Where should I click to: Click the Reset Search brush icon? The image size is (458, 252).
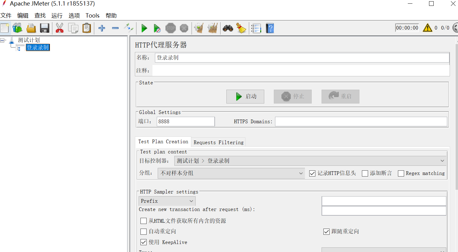tap(241, 28)
